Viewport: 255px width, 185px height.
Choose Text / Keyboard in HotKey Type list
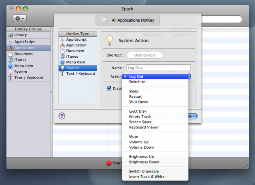[78, 74]
